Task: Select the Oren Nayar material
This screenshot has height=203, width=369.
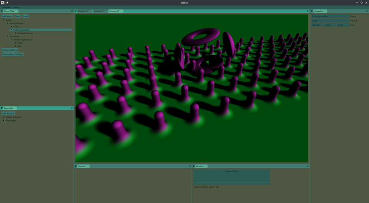Action: 11,121
